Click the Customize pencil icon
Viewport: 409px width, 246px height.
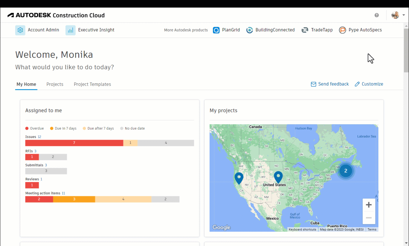coord(357,84)
